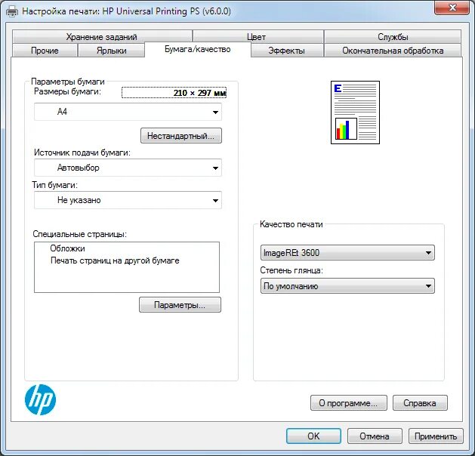Open О программе... dialog

349,403
